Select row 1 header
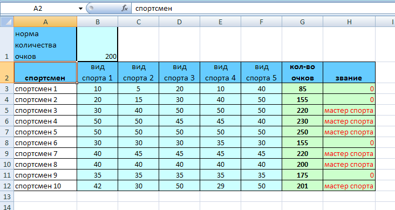 click(7, 44)
